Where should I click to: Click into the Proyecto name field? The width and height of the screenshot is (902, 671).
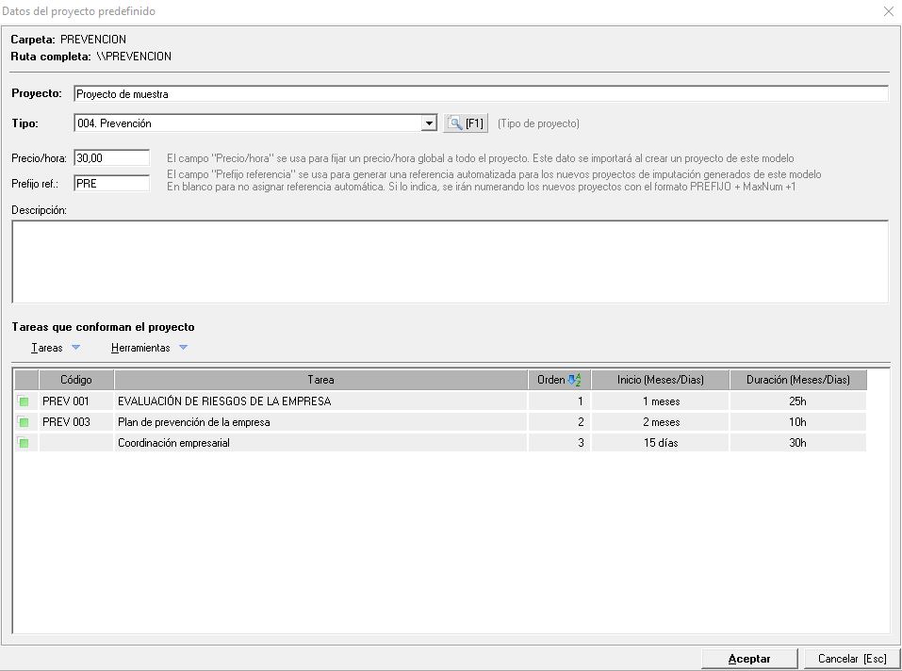480,94
